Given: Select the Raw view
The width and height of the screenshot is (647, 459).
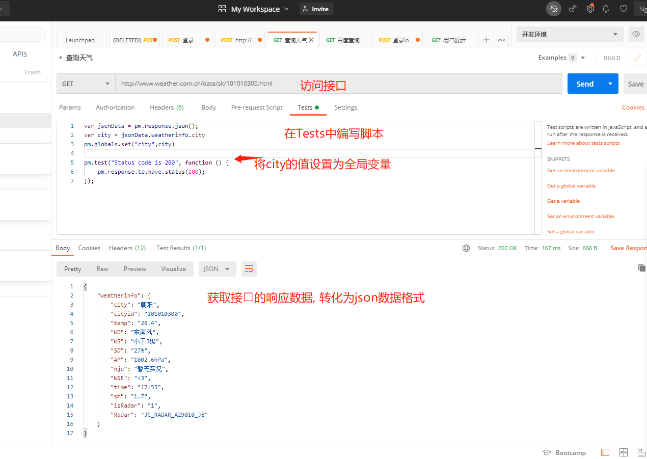Looking at the screenshot, I should (x=102, y=269).
